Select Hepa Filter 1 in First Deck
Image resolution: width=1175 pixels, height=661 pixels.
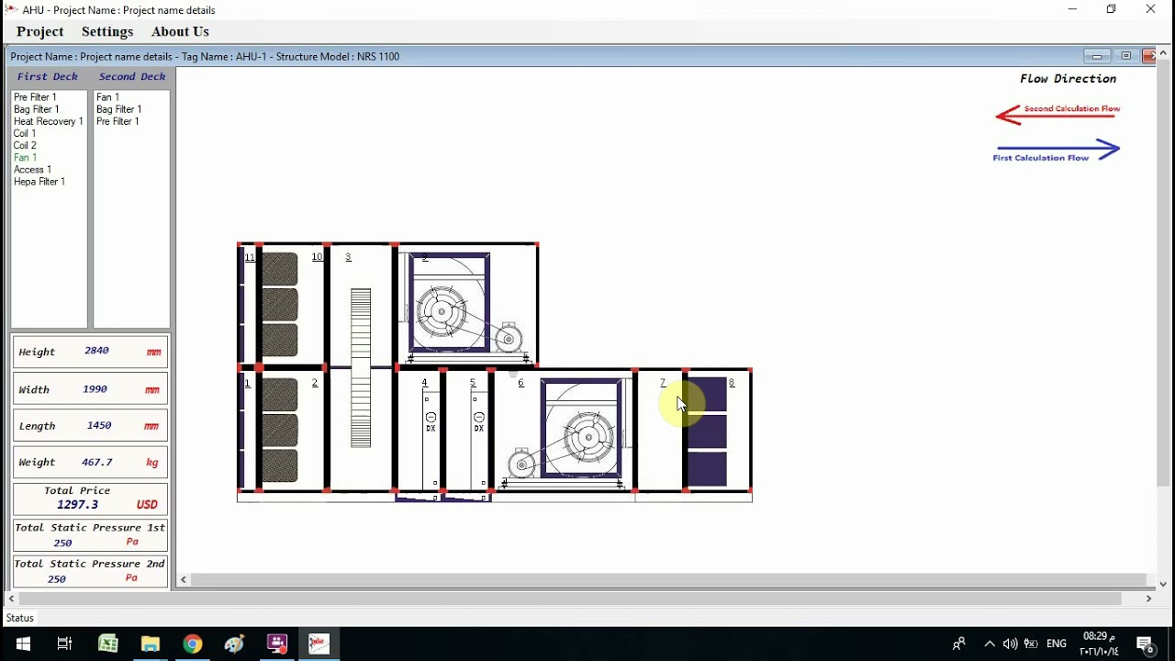coord(39,182)
